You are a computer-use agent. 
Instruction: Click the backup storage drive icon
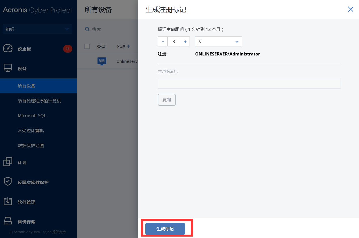pyautogui.click(x=8, y=221)
